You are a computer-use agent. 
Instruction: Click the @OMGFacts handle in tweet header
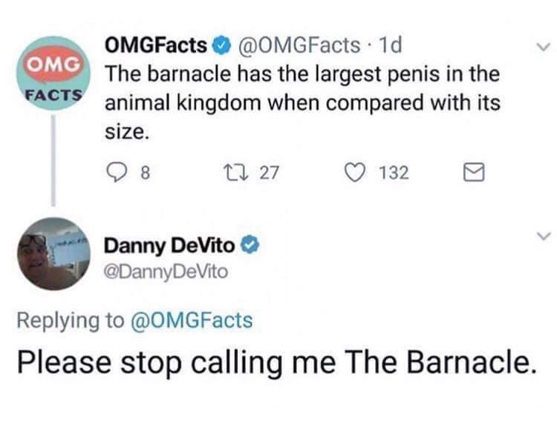[297, 47]
